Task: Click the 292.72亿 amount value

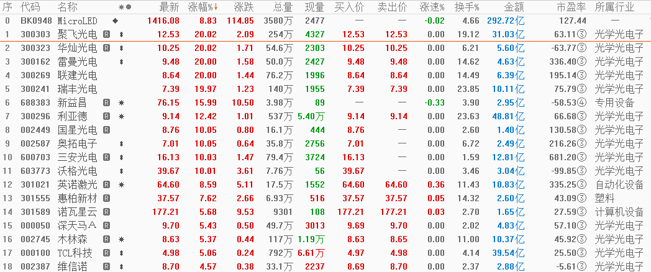Action: 506,20
